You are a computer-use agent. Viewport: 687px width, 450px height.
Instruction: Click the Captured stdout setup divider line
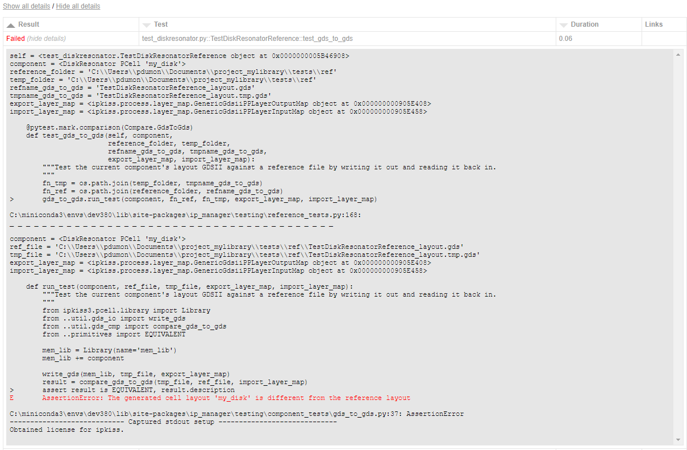pos(173,422)
